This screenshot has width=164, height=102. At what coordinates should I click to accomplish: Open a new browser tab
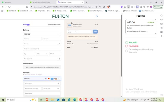(86, 2)
